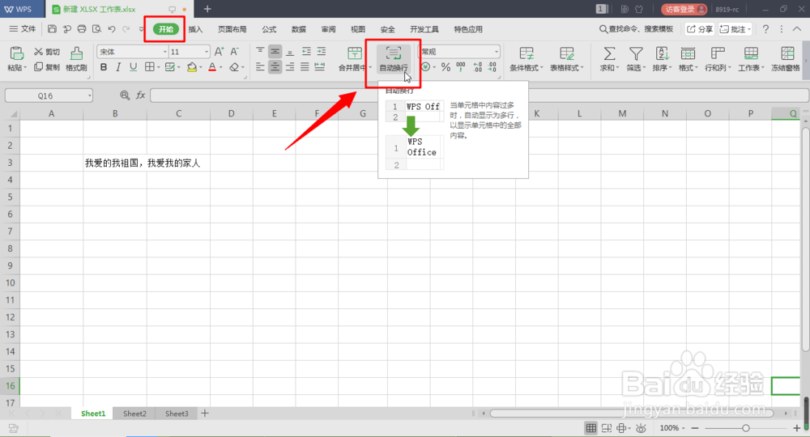Justify text in the cell
The height and width of the screenshot is (437, 810).
[x=305, y=66]
